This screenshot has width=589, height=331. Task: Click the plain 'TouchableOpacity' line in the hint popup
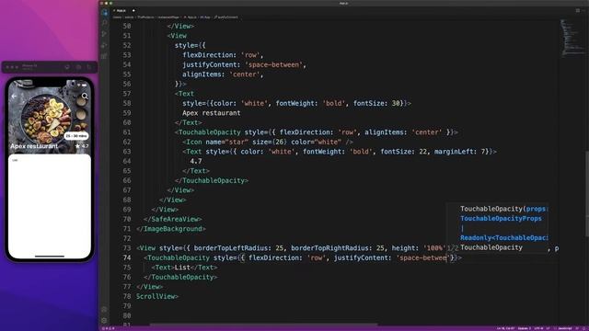(491, 247)
